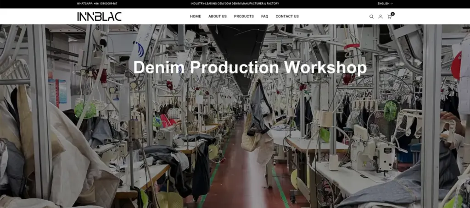470x208 pixels.
Task: Open the FAQ navigation link
Action: pos(264,16)
